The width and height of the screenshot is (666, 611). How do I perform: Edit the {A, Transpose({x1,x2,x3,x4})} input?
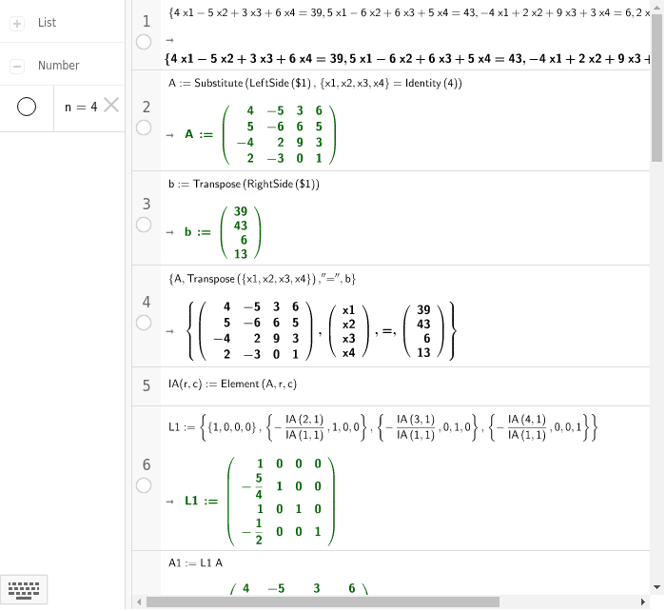[x=262, y=279]
